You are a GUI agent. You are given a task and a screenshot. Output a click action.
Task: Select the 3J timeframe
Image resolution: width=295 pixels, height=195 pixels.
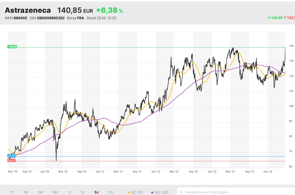83,192
